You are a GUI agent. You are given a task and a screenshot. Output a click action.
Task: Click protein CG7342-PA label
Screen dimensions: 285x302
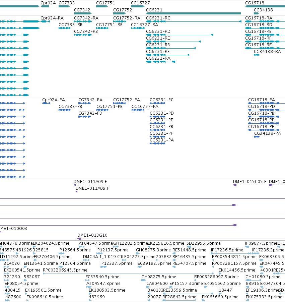(90, 100)
